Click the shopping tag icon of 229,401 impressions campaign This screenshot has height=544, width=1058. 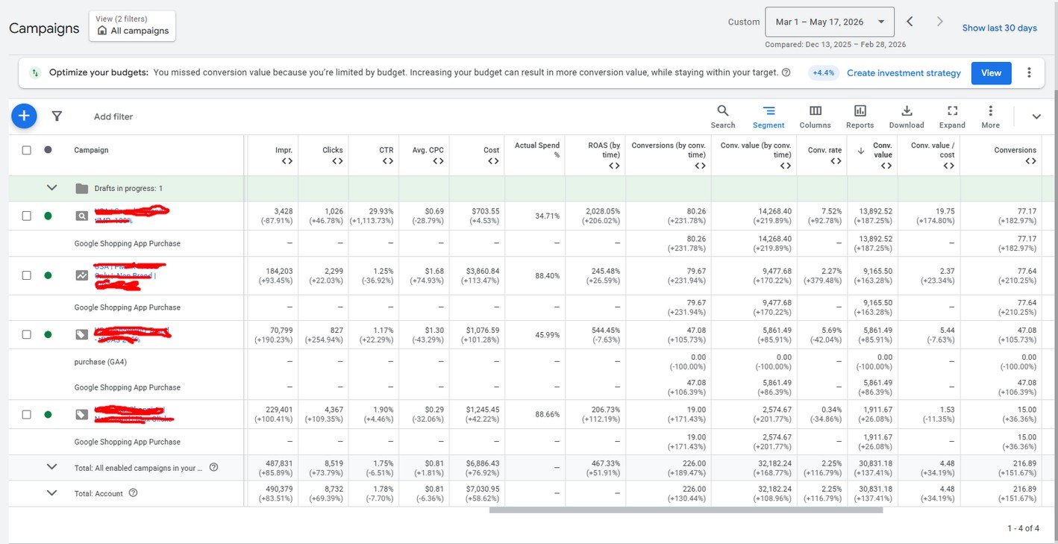pos(81,414)
